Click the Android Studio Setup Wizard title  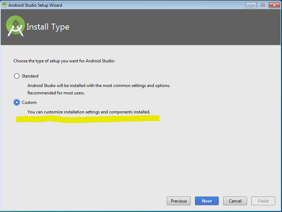[x=35, y=5]
